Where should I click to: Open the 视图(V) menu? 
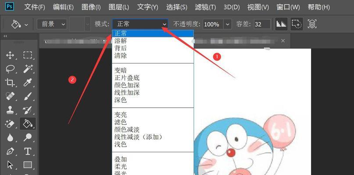[x=258, y=7]
